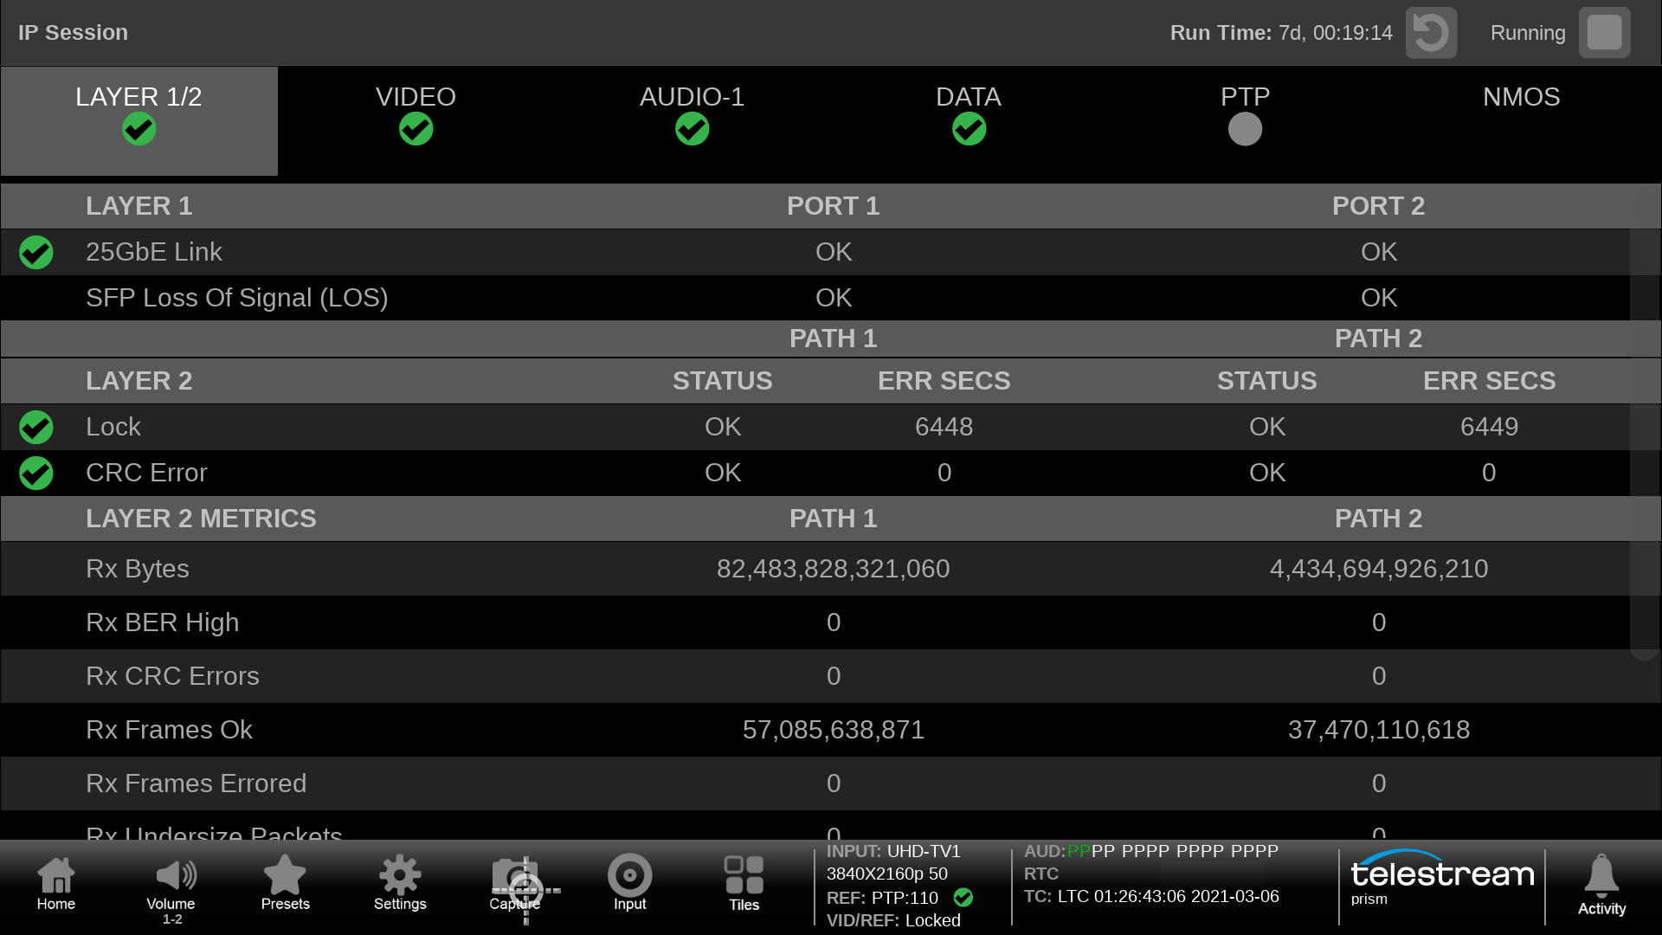
Task: Select the LAYER 1/2 tab
Action: (138, 114)
